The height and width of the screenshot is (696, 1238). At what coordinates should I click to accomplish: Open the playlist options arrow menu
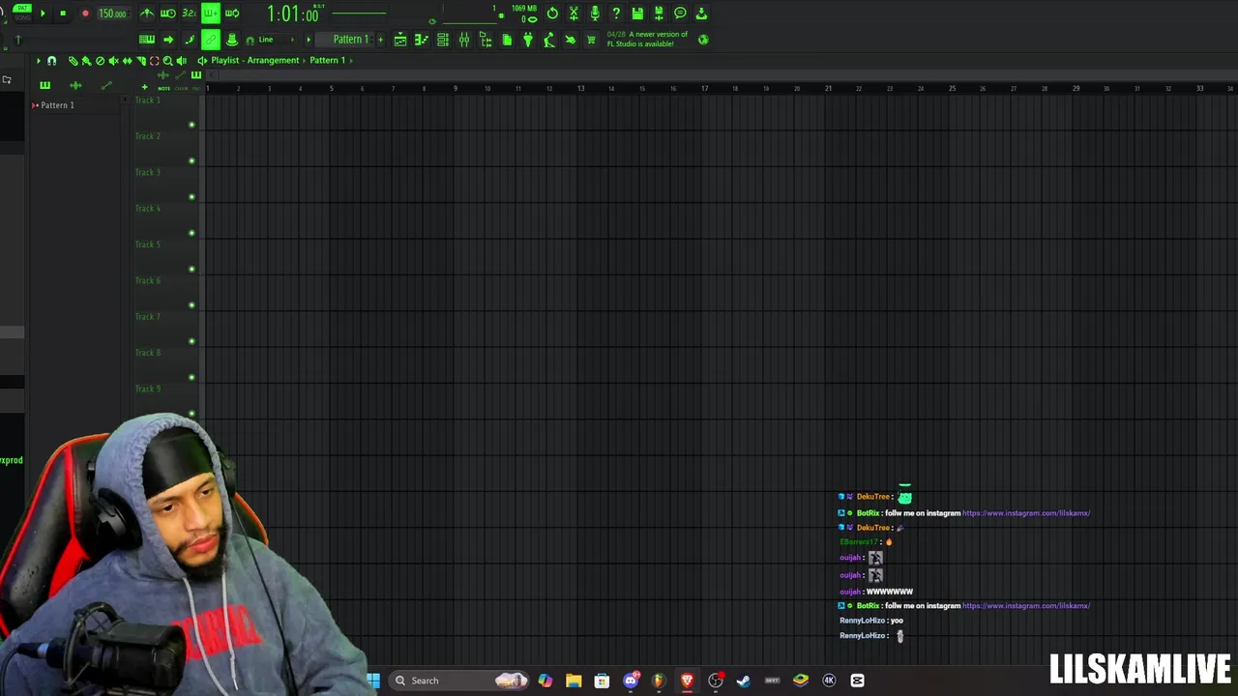[x=39, y=61]
